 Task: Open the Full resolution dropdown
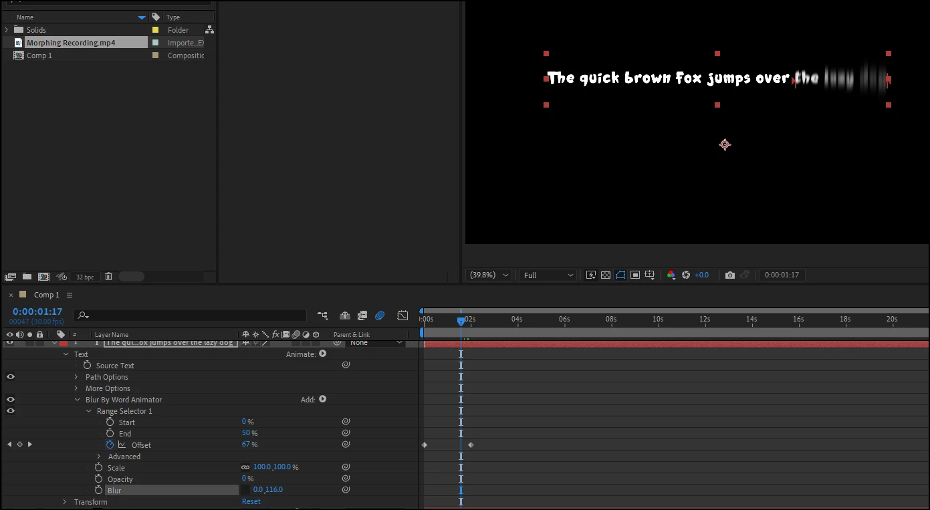pos(549,275)
